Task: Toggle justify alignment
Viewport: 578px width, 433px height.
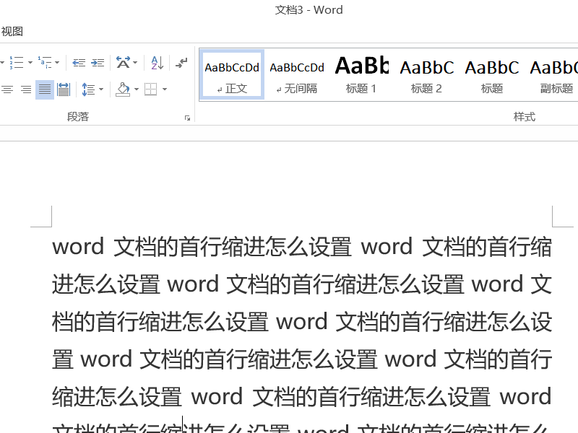Action: [45, 89]
